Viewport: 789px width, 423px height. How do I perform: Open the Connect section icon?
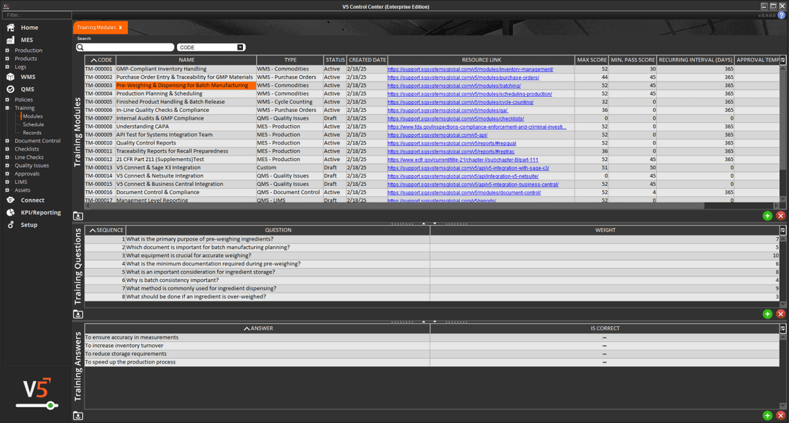10,200
